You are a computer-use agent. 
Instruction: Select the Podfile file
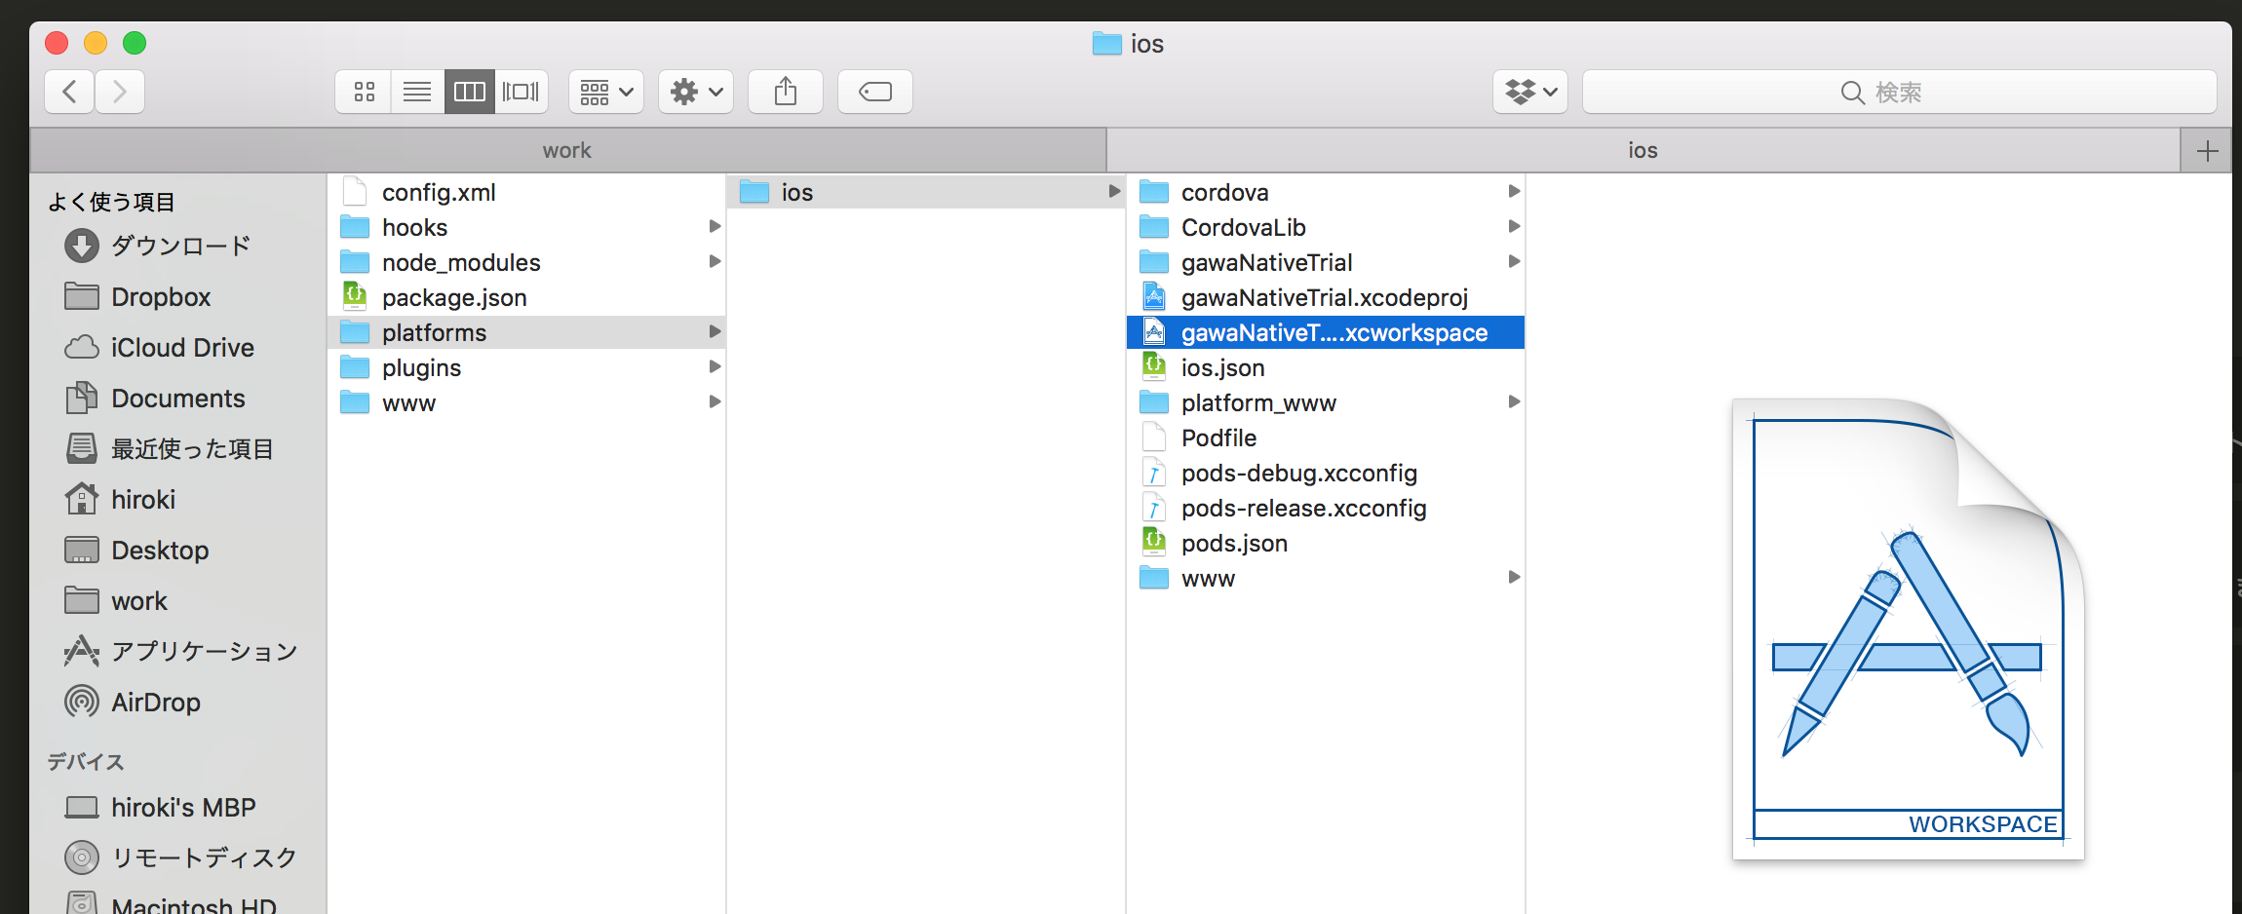pos(1218,438)
